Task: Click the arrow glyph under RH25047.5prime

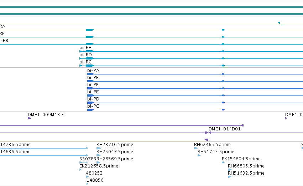Action: click(x=99, y=155)
